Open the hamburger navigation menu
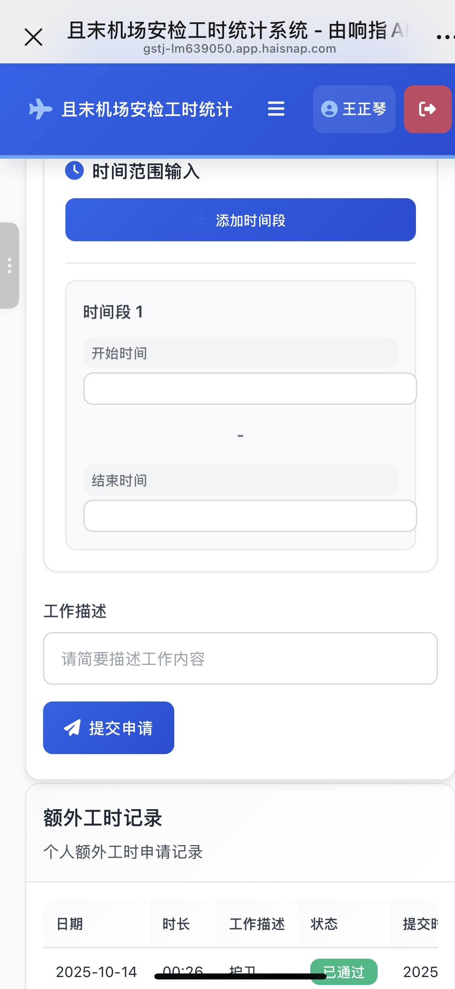455x989 pixels. [x=276, y=109]
